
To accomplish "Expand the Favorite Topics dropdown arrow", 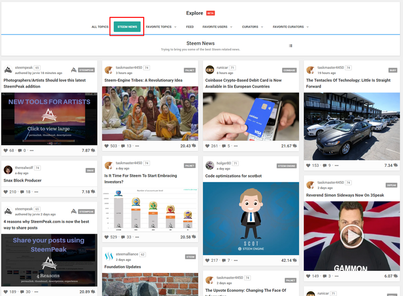I will 175,27.
